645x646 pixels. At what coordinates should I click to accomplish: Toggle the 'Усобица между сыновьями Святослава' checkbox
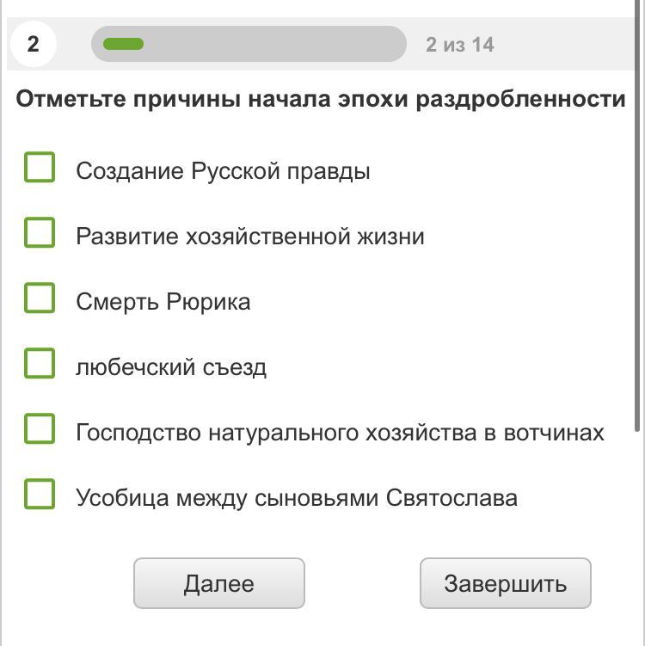pos(40,495)
